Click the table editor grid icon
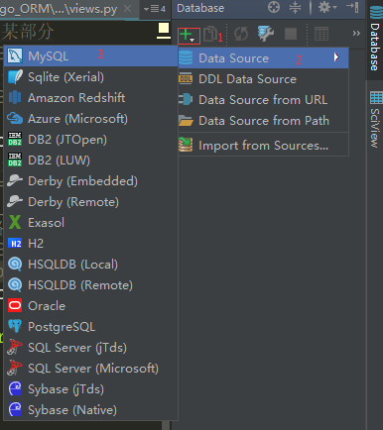383x430 pixels. tap(321, 34)
